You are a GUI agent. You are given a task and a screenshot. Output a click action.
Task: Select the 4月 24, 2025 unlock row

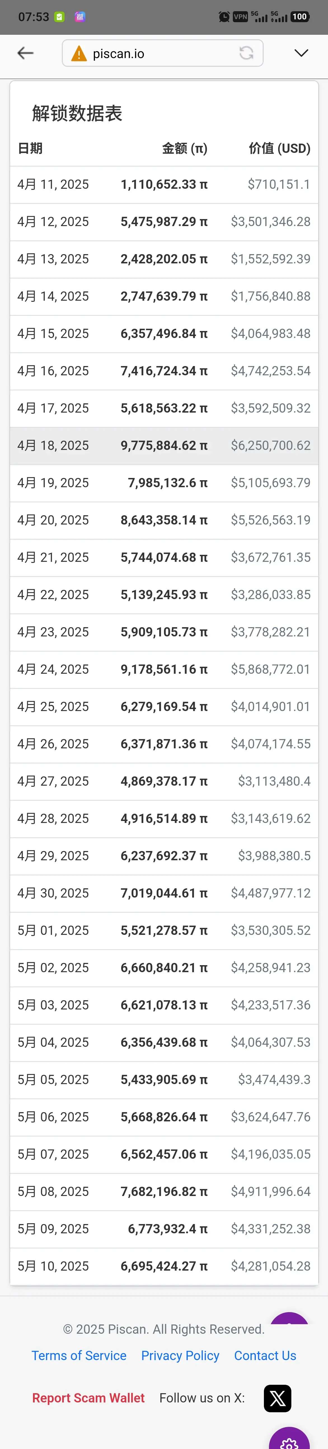tap(164, 669)
